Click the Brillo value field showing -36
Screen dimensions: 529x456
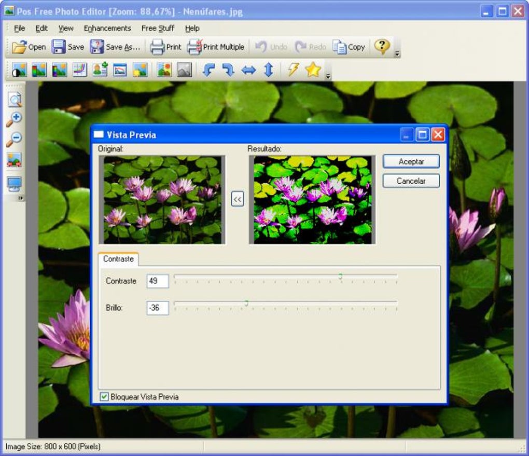(158, 308)
